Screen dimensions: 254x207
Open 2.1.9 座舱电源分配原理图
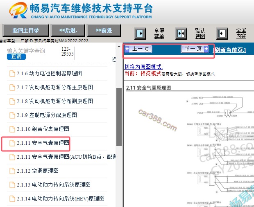(47, 115)
